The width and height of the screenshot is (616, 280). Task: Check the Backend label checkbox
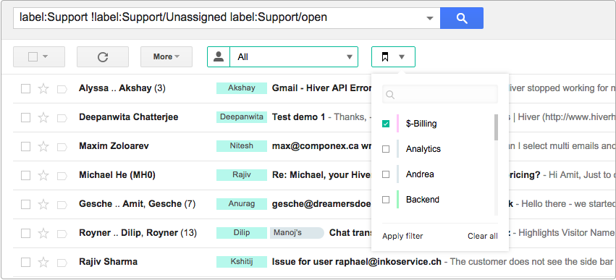386,200
